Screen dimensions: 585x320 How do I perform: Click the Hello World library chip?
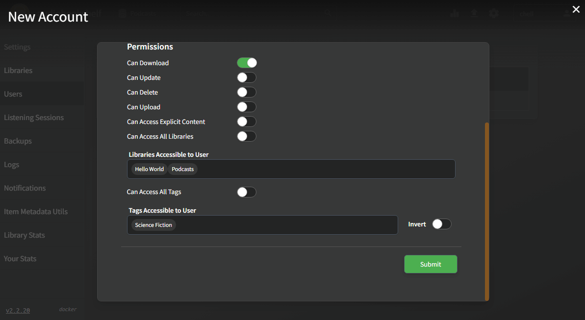[x=149, y=169]
